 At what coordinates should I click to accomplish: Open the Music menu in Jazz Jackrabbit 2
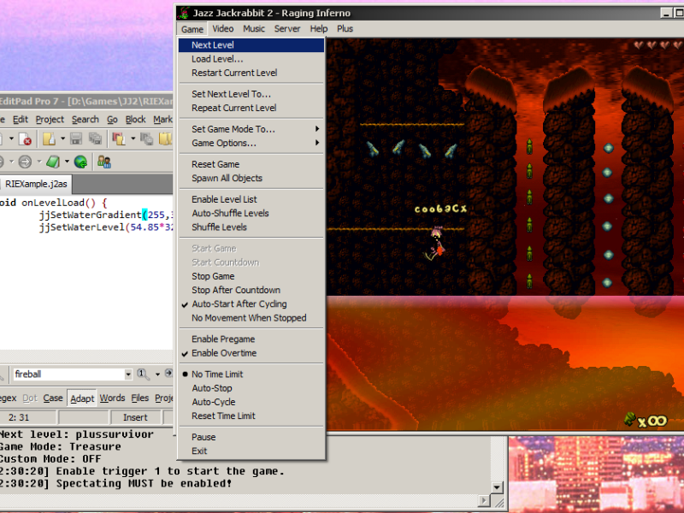(x=254, y=29)
